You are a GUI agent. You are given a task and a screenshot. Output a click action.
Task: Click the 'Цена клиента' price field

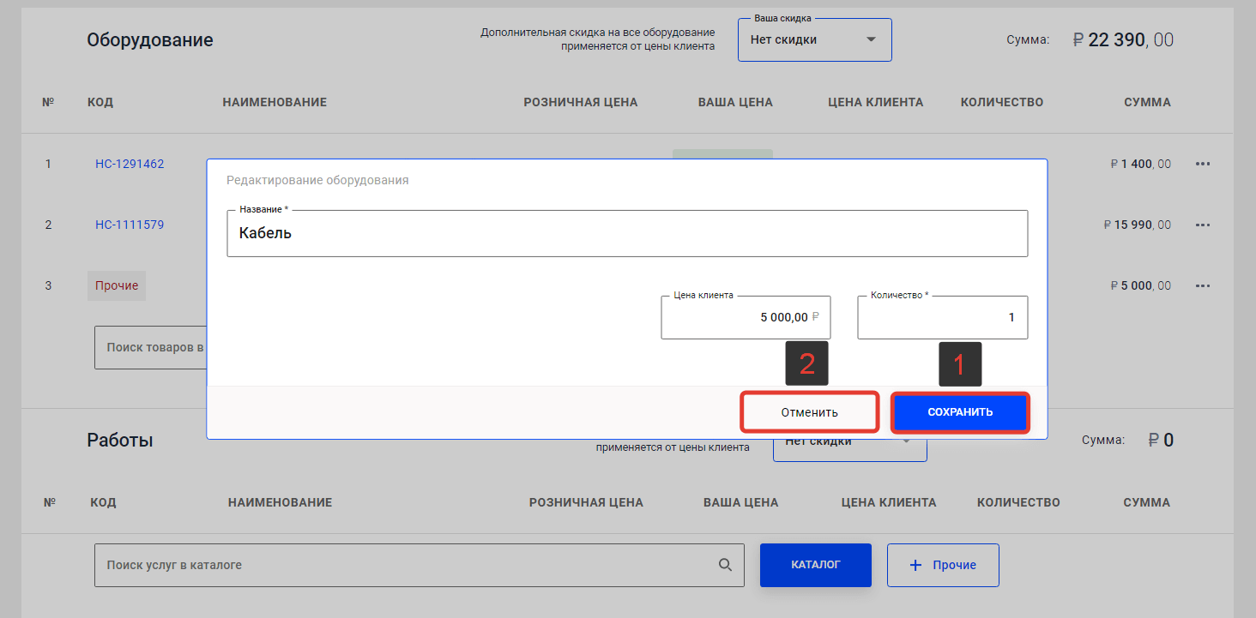(x=745, y=317)
